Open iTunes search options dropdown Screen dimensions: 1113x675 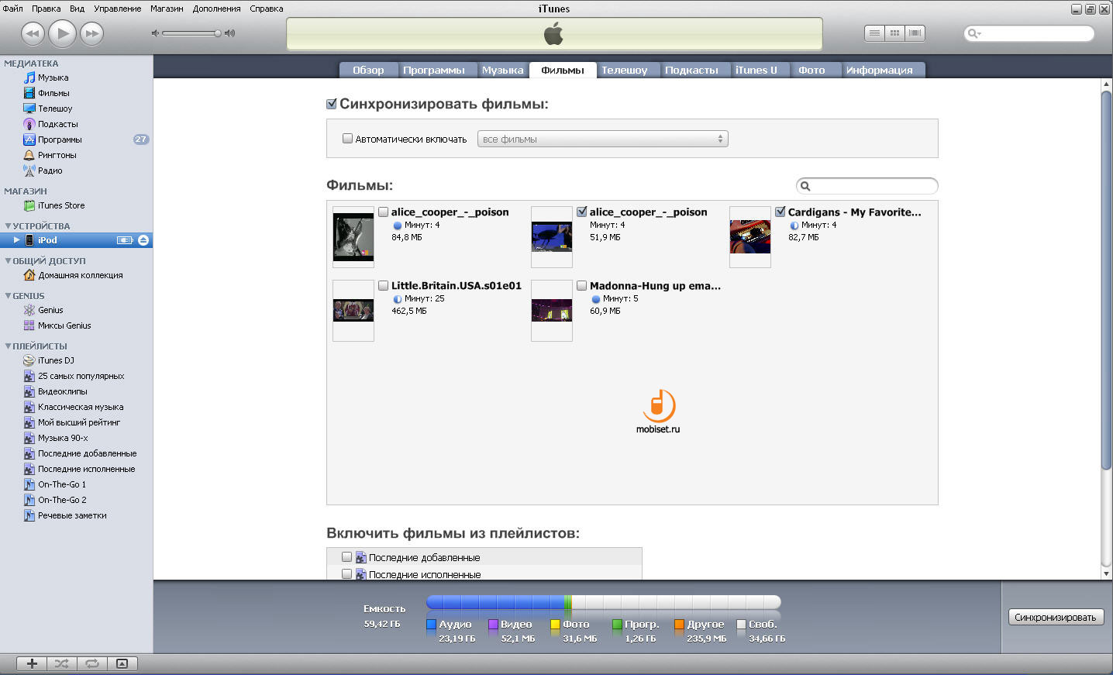pos(974,33)
